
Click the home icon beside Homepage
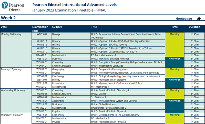[199, 18]
